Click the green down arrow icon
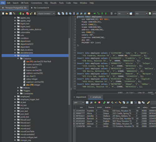The width and height of the screenshot is (156, 142). tap(102, 13)
